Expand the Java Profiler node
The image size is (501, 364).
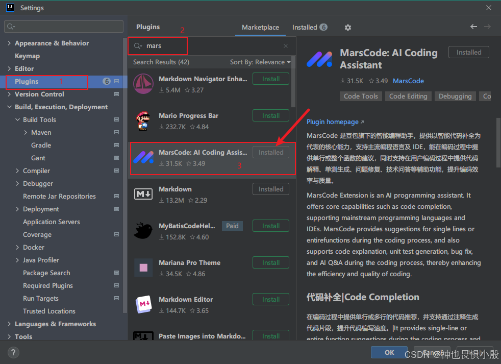coord(17,260)
